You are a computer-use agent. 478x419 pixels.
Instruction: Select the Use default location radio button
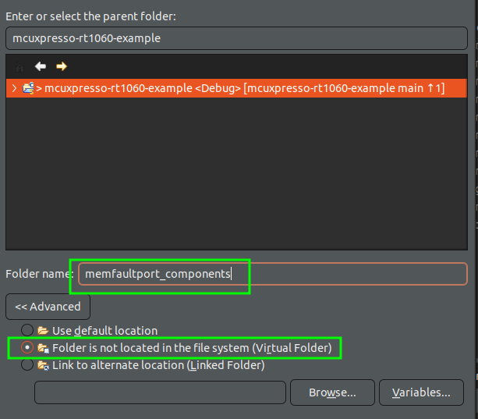click(27, 331)
